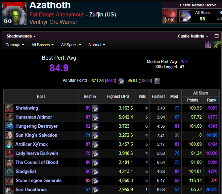Click the Hungering Destroyer boss portrait icon
This screenshot has width=222, height=194.
coord(9,126)
